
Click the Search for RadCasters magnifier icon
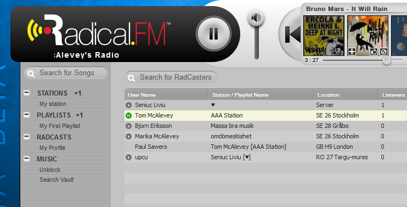pyautogui.click(x=131, y=78)
